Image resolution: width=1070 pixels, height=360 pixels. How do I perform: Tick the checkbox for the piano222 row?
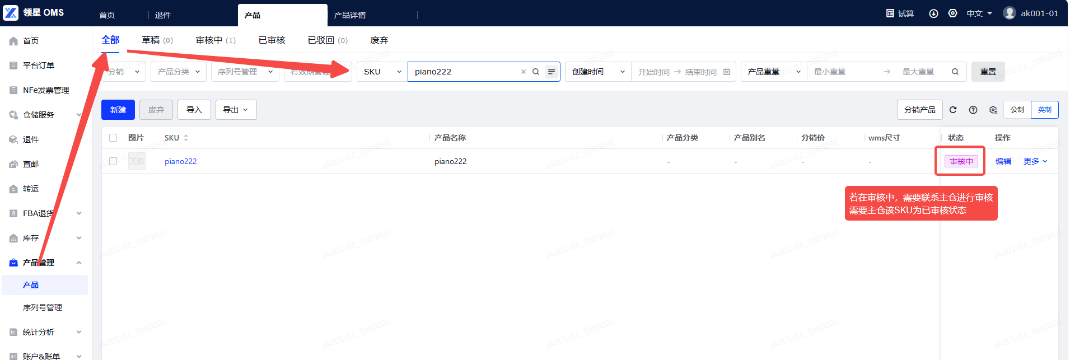point(113,161)
